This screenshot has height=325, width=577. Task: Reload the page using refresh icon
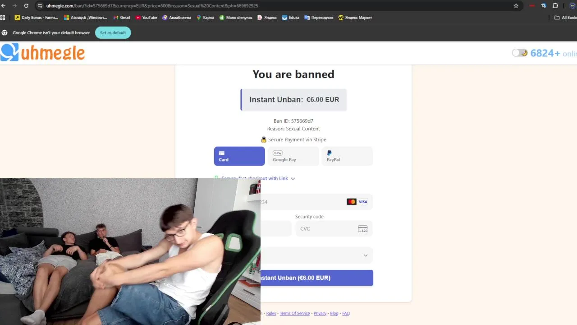26,6
